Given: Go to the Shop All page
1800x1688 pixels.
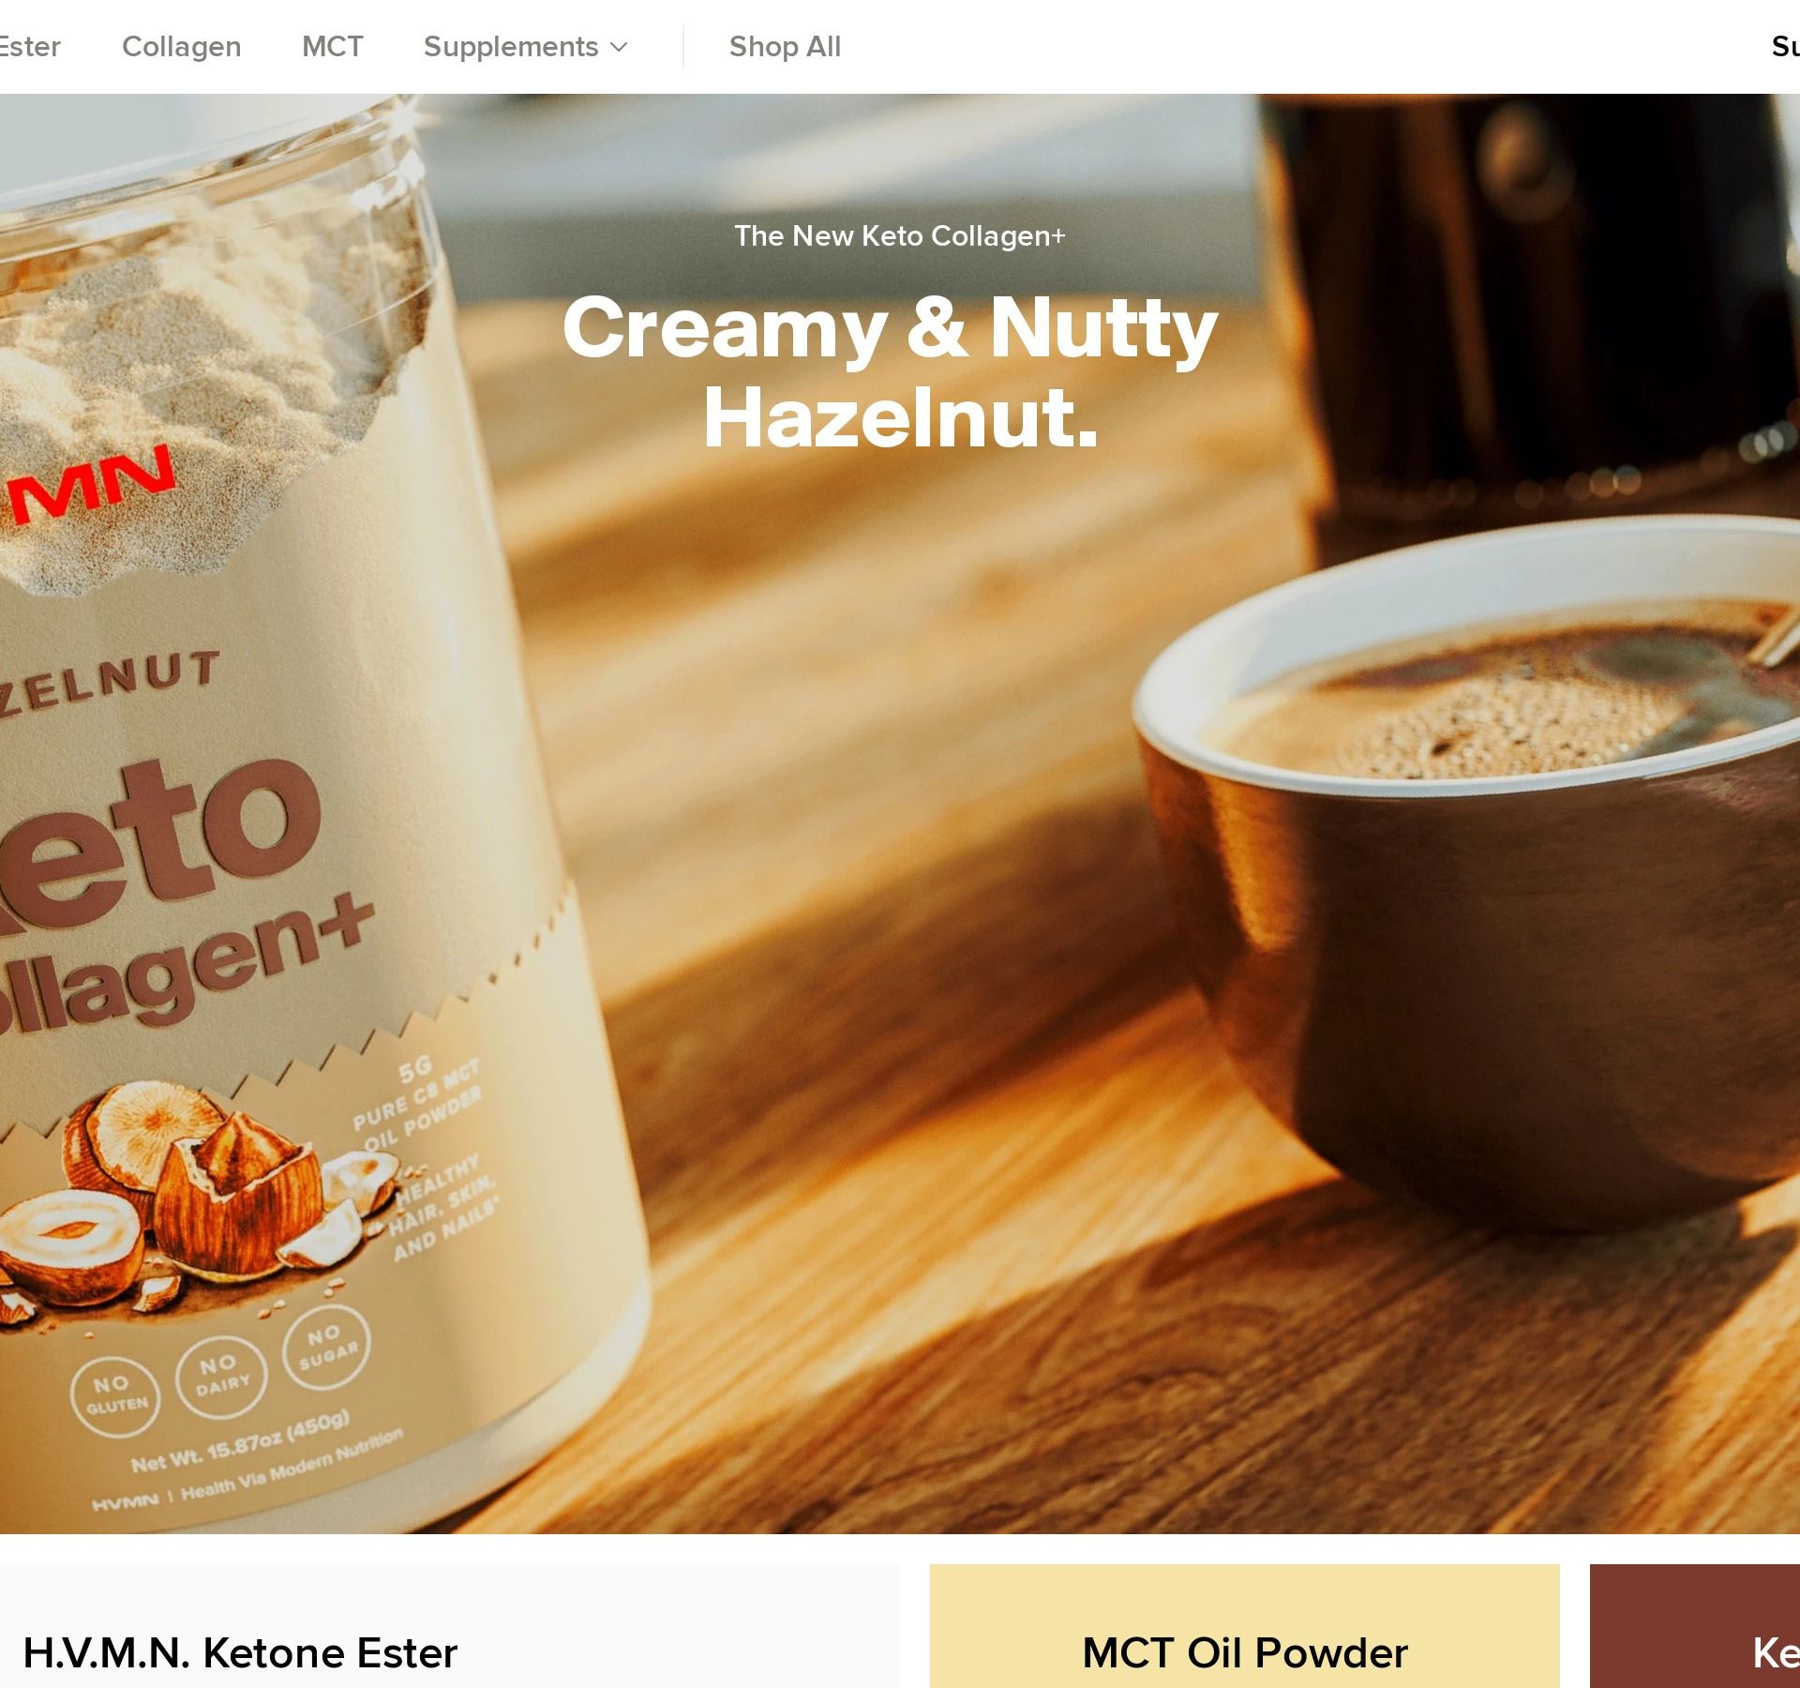Looking at the screenshot, I should coord(785,47).
